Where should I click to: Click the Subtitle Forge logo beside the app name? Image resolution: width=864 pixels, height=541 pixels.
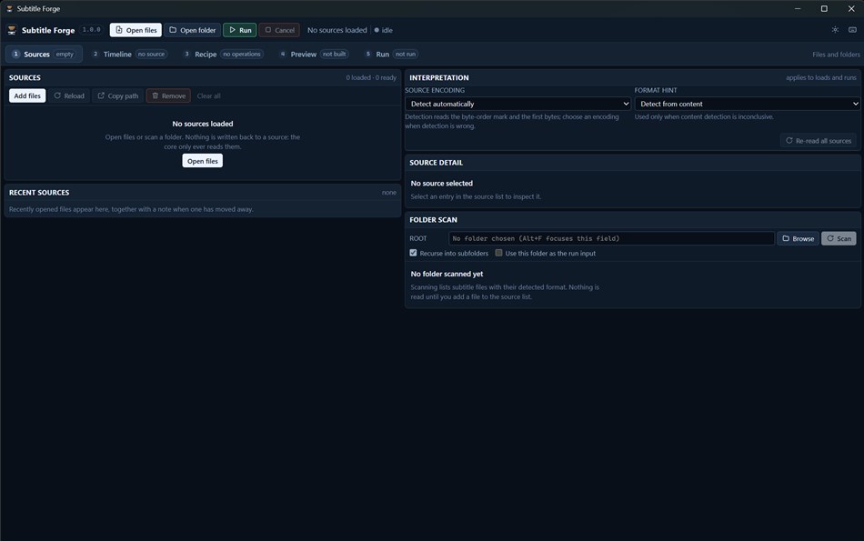pyautogui.click(x=12, y=30)
